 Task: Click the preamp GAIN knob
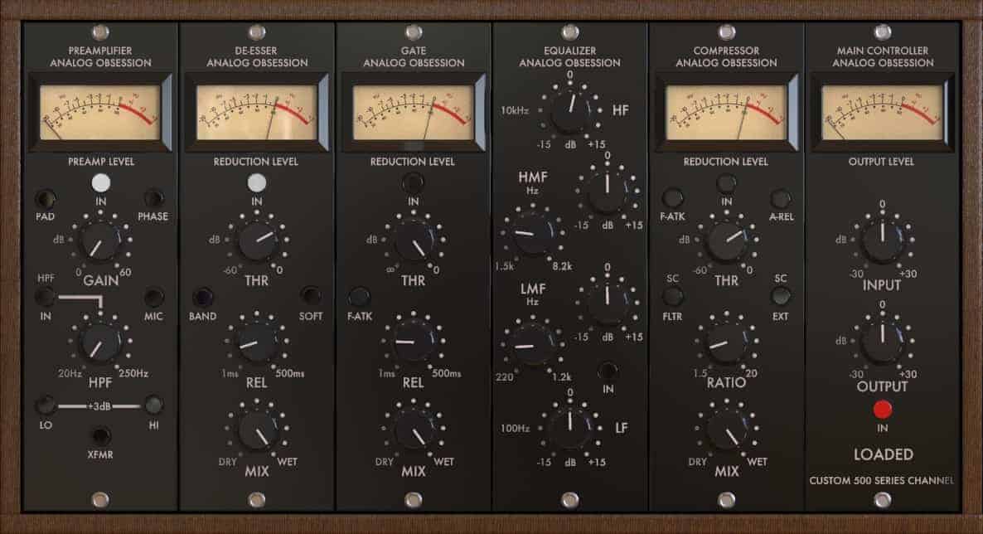click(100, 242)
